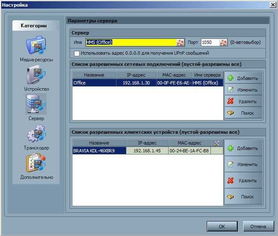Viewport: 278px width, 236px height.
Task: Click MAC cell 00-24-BE-1A-FC-B8
Action: pos(189,151)
